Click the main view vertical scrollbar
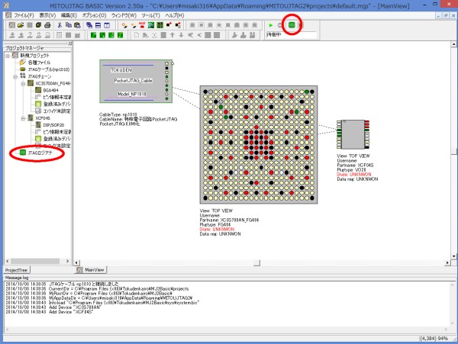The height and width of the screenshot is (344, 458). [453, 153]
